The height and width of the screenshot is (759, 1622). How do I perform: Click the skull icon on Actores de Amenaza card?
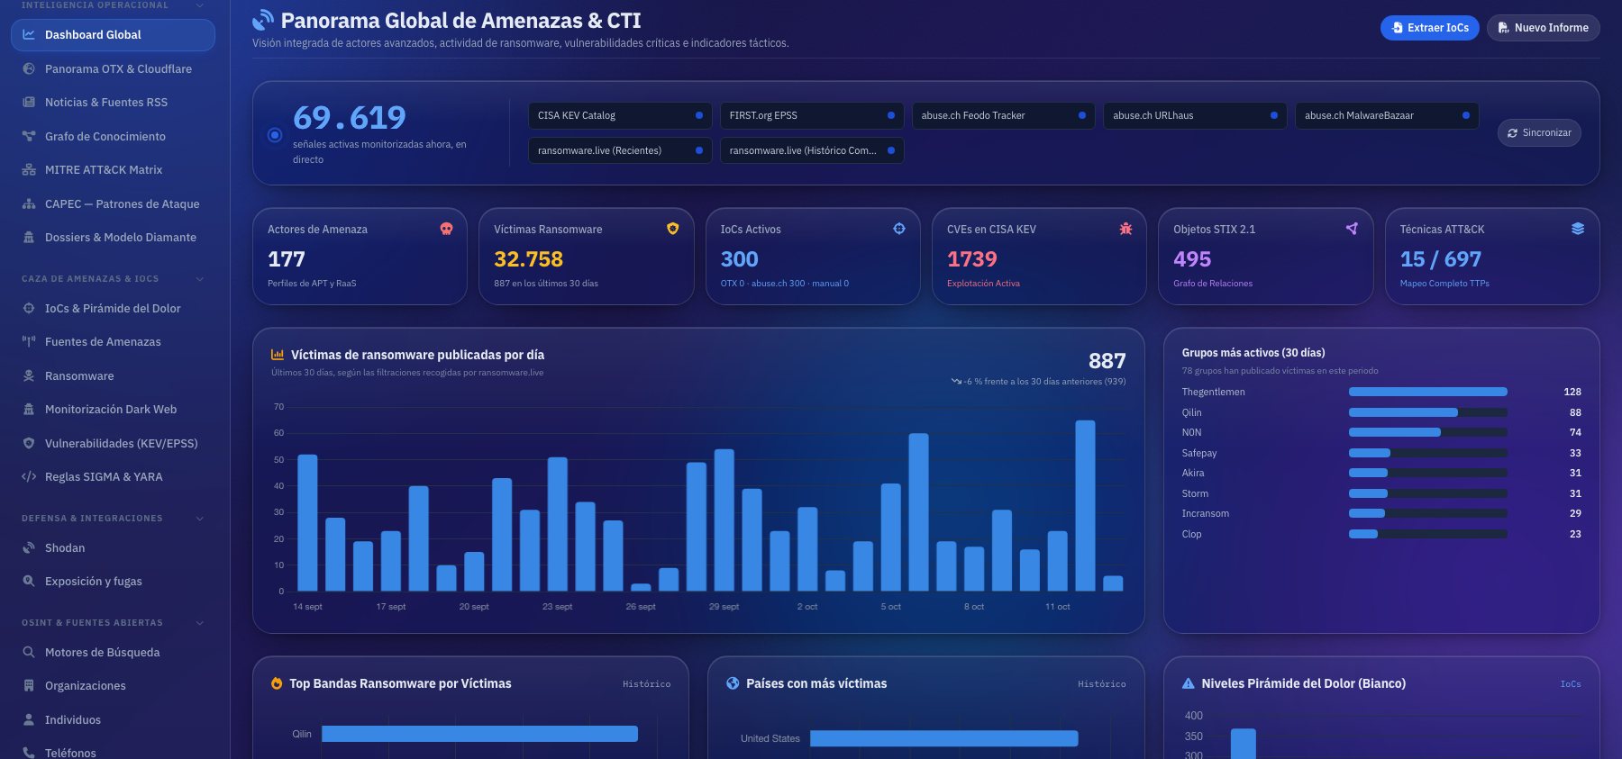point(446,229)
